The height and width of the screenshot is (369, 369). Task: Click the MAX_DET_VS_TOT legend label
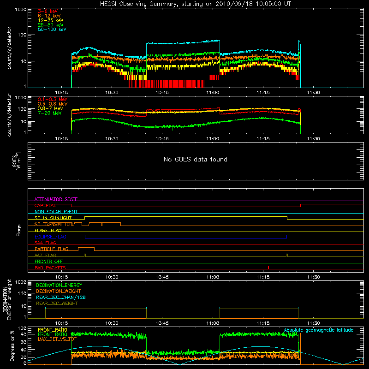tap(57, 339)
